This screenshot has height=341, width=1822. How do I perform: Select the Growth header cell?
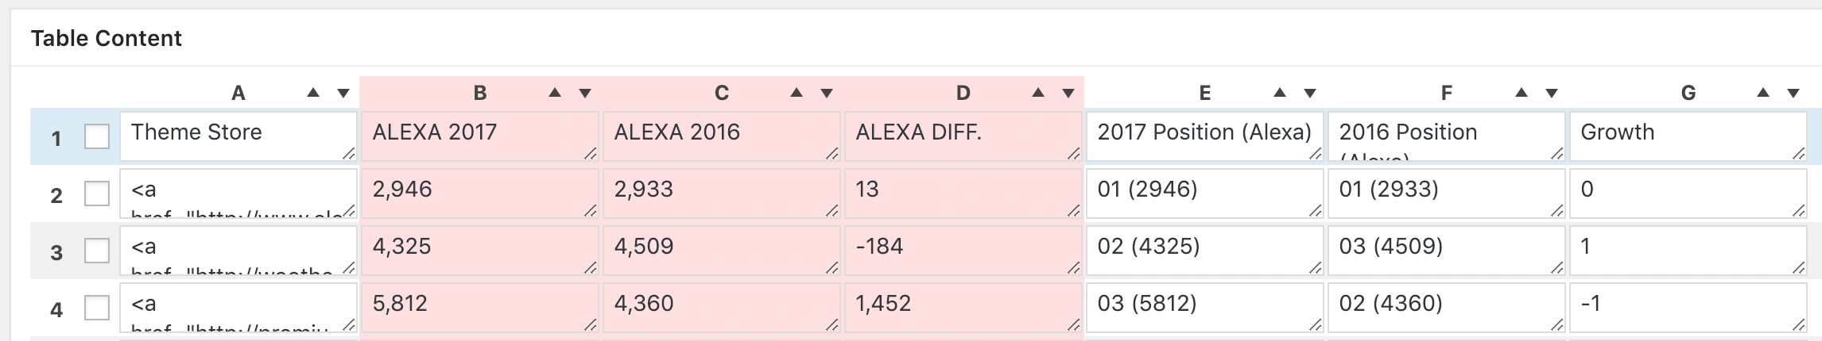pos(1687,136)
